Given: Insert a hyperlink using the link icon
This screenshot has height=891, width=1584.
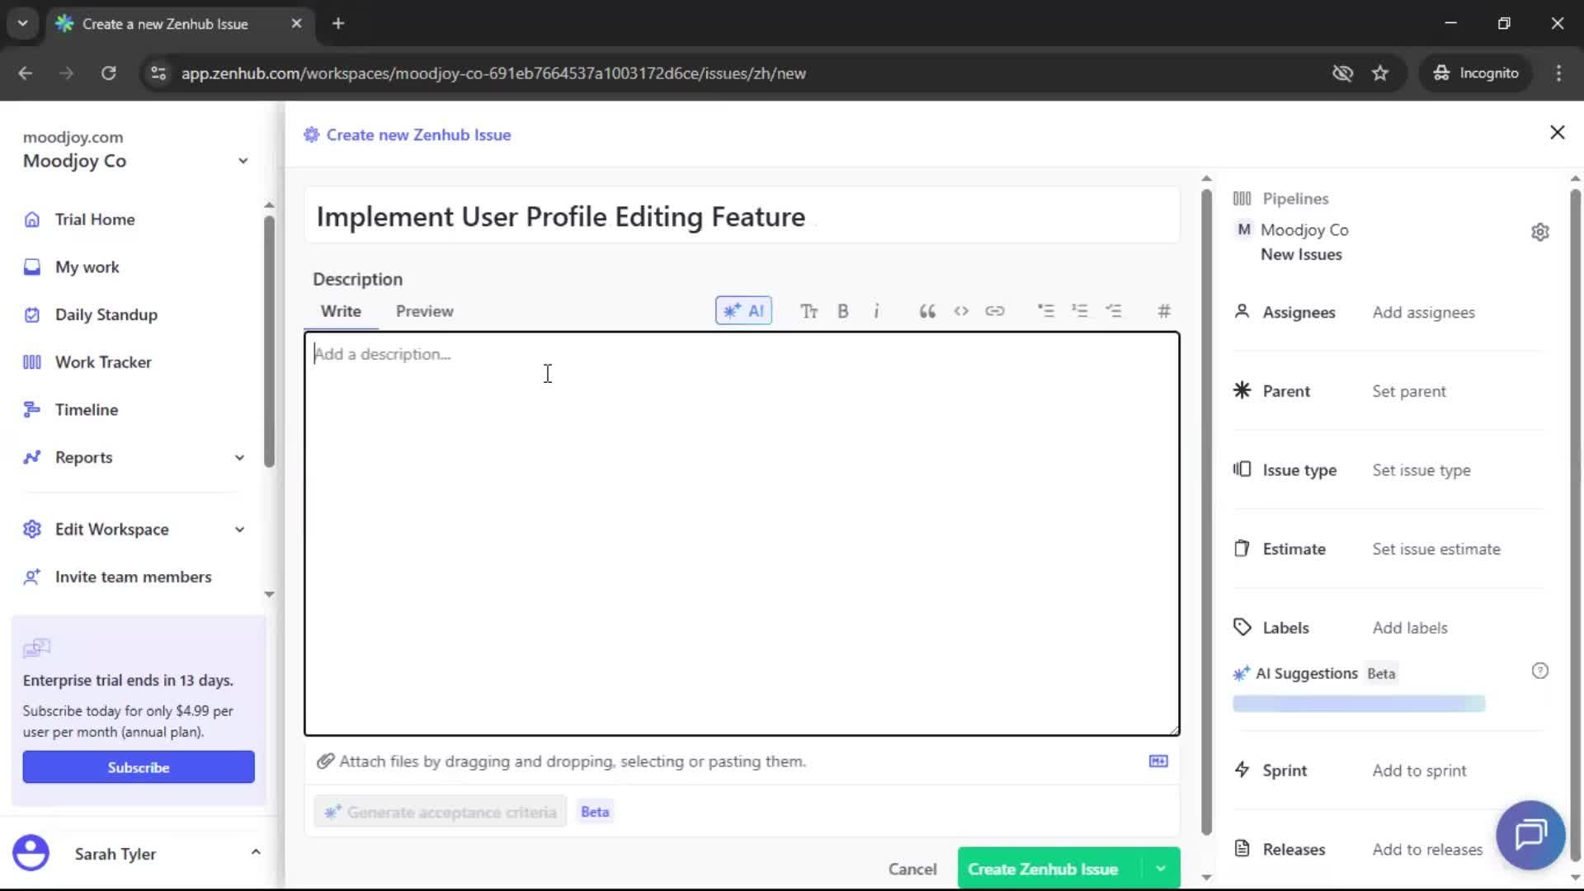Looking at the screenshot, I should click(996, 311).
